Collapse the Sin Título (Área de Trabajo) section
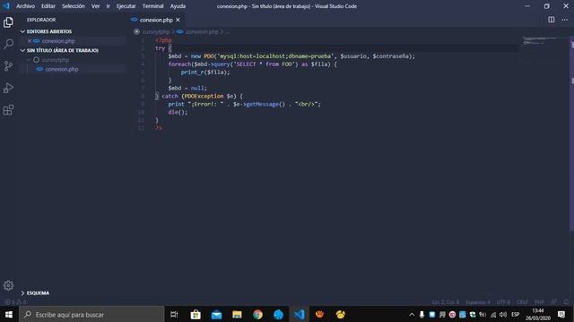 (x=22, y=50)
